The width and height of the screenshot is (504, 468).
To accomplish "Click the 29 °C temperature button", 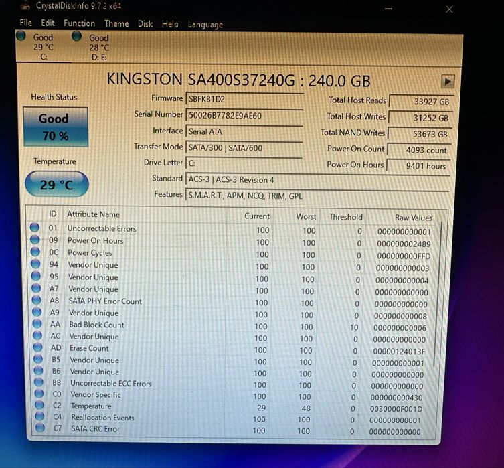I will [57, 185].
